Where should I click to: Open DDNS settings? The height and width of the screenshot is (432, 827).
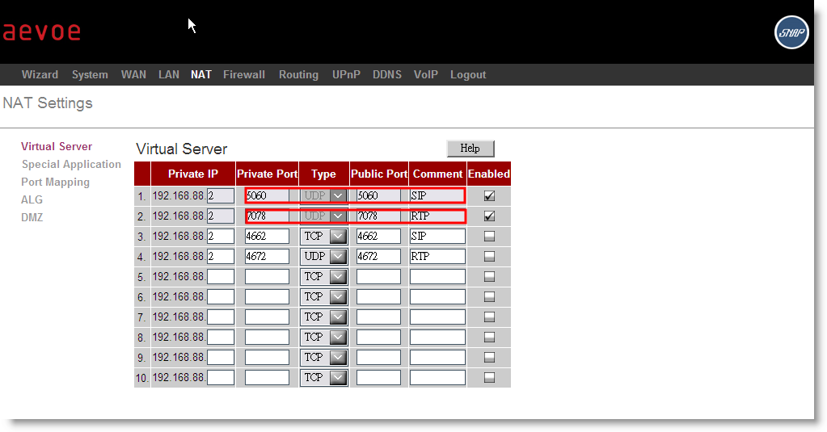pyautogui.click(x=387, y=75)
